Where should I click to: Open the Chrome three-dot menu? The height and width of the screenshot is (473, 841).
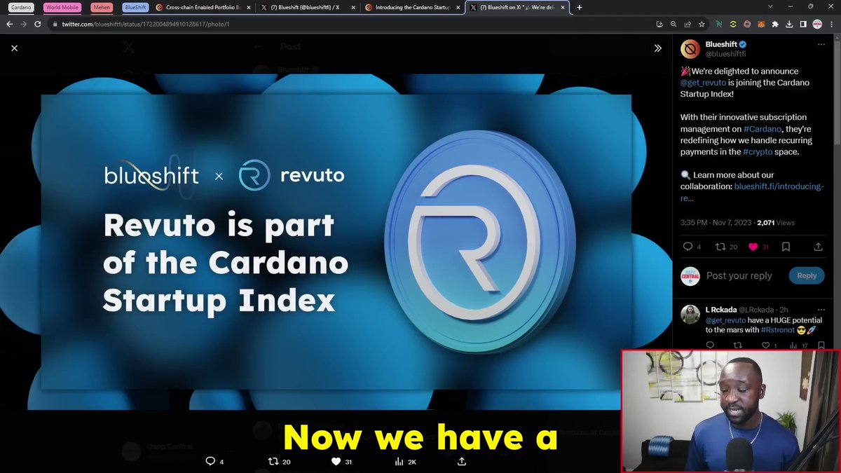pyautogui.click(x=832, y=24)
